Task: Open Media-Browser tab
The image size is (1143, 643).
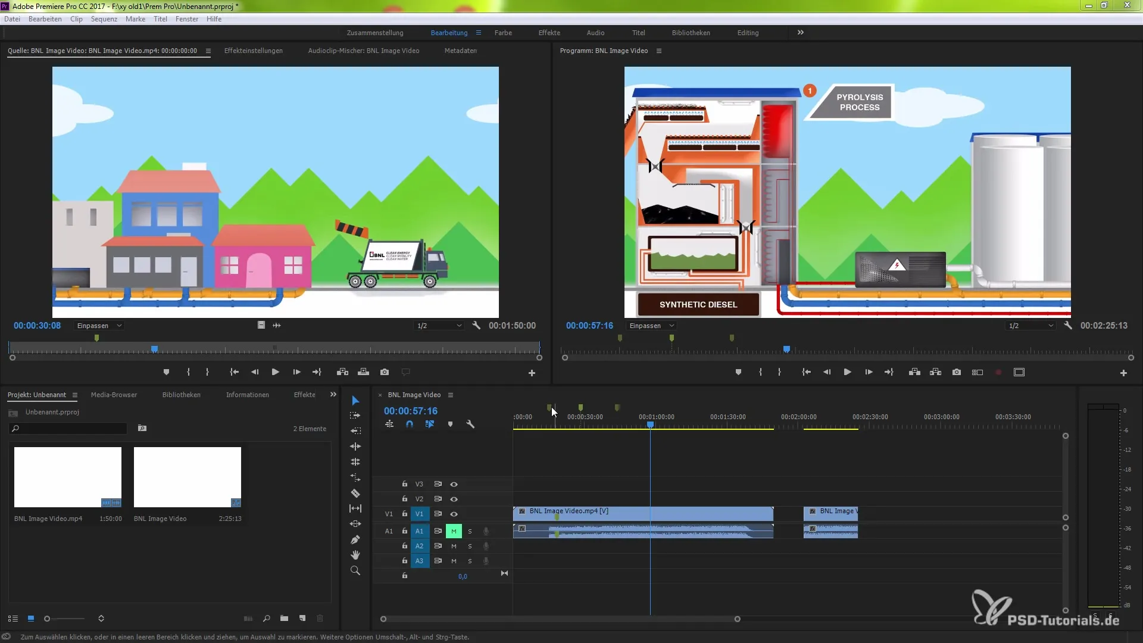Action: coord(114,395)
